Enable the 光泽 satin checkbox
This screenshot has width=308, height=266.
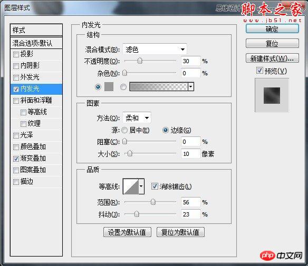point(16,135)
